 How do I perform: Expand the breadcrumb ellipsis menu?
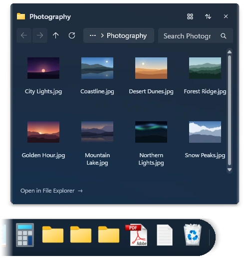[x=93, y=35]
